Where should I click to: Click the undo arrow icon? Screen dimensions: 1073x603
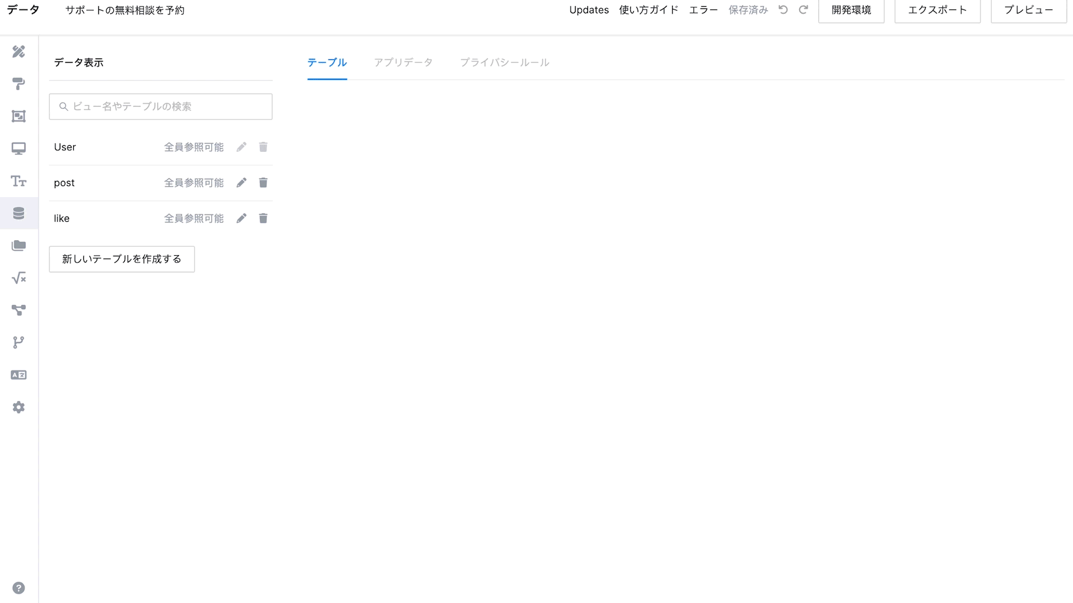[783, 10]
